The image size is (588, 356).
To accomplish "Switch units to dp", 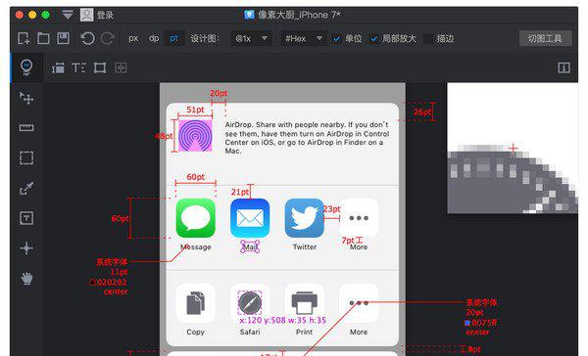I will click(154, 38).
